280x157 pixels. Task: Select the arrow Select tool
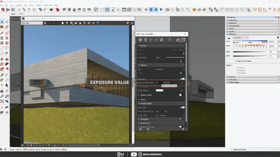2,22
